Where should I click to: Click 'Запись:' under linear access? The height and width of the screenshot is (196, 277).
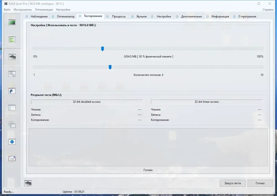[x=156, y=115]
